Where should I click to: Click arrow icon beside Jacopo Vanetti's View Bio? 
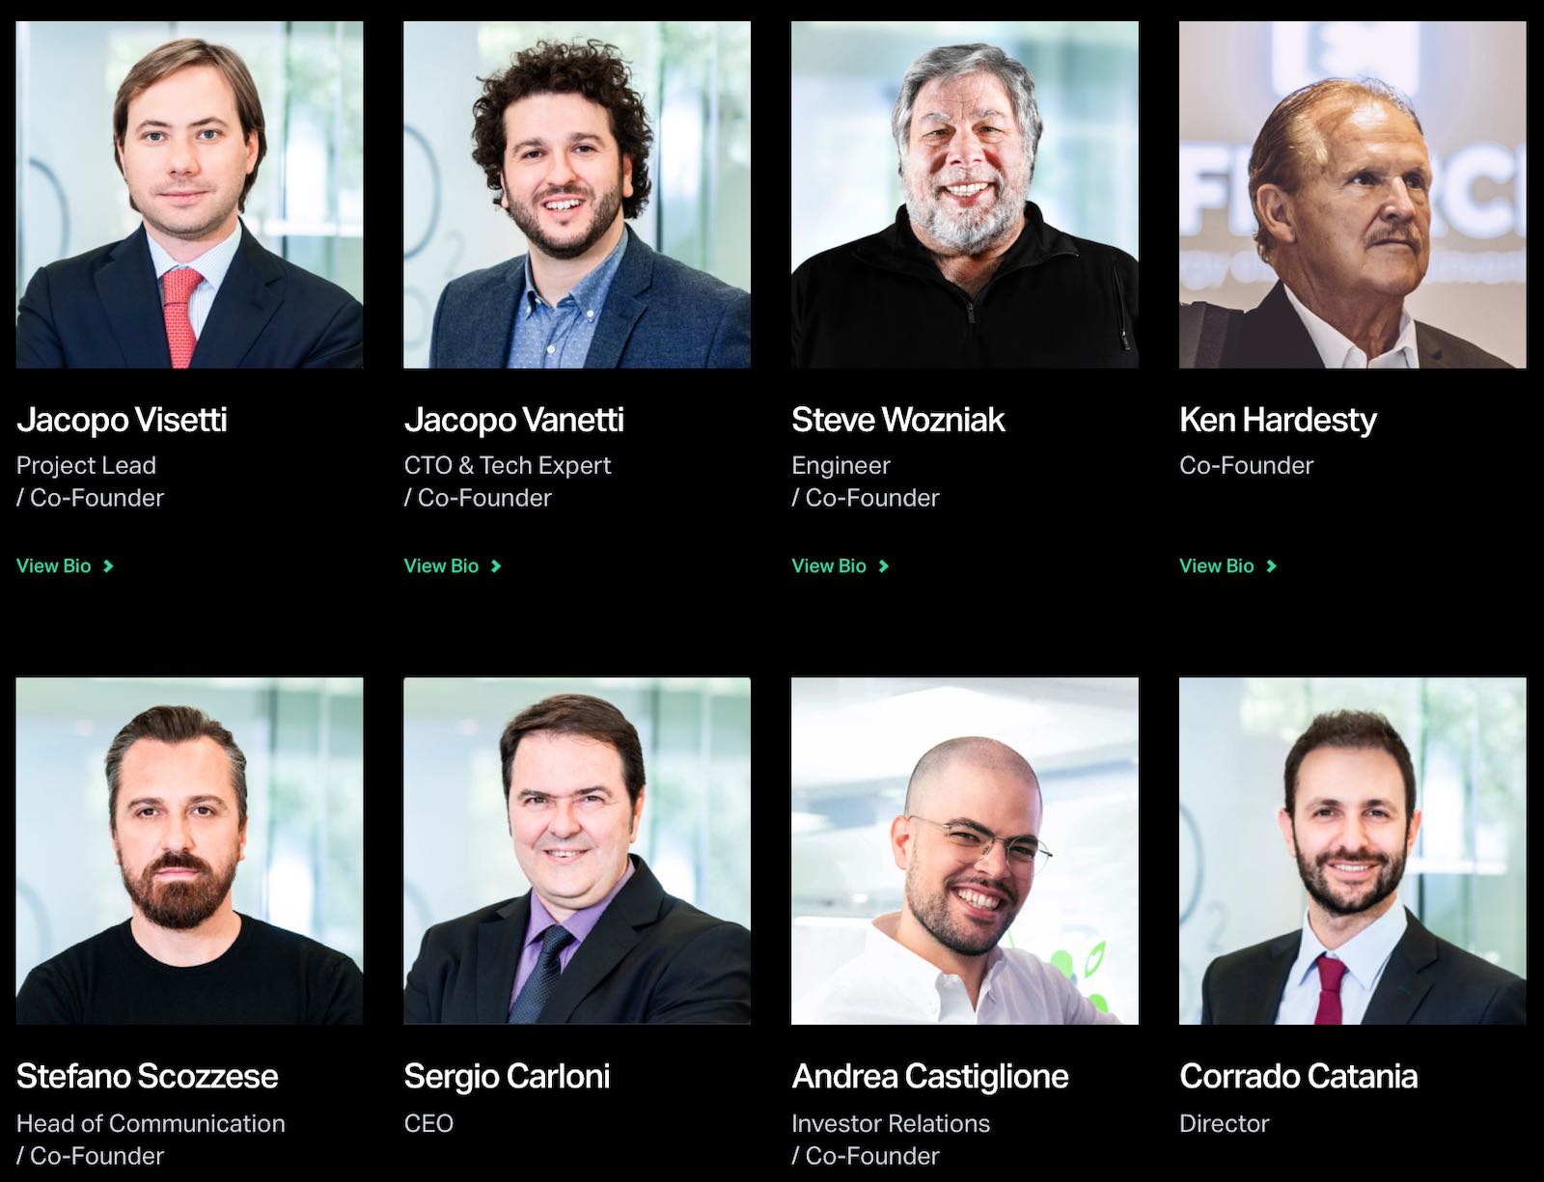point(496,566)
